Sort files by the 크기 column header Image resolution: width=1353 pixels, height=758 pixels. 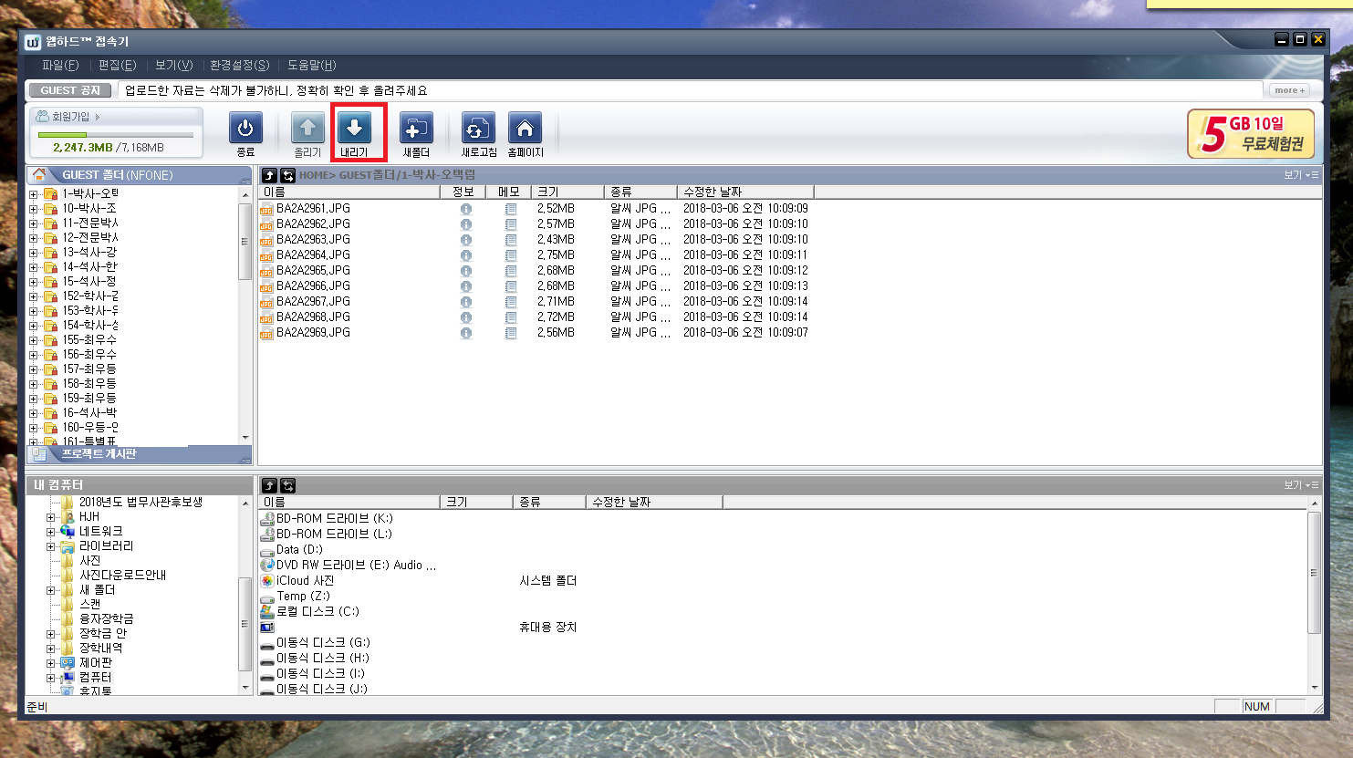(567, 192)
